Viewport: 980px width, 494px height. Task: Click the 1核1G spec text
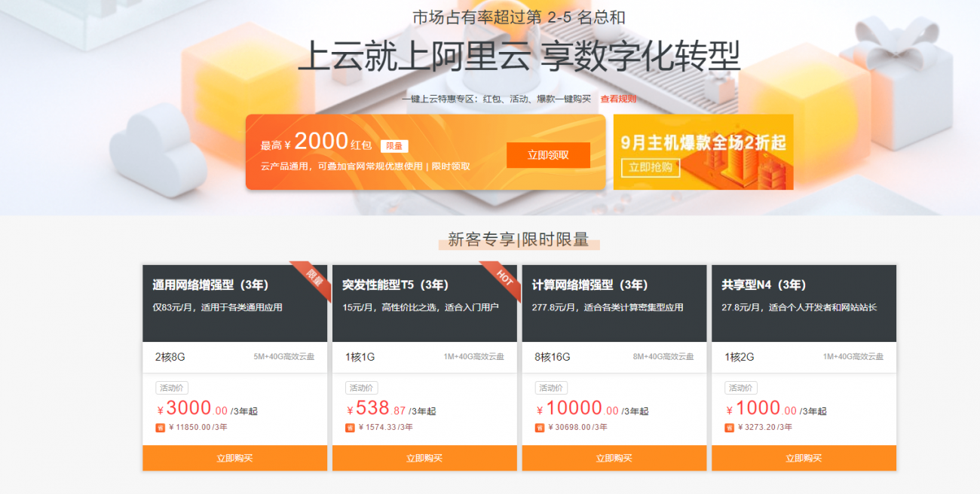[360, 357]
